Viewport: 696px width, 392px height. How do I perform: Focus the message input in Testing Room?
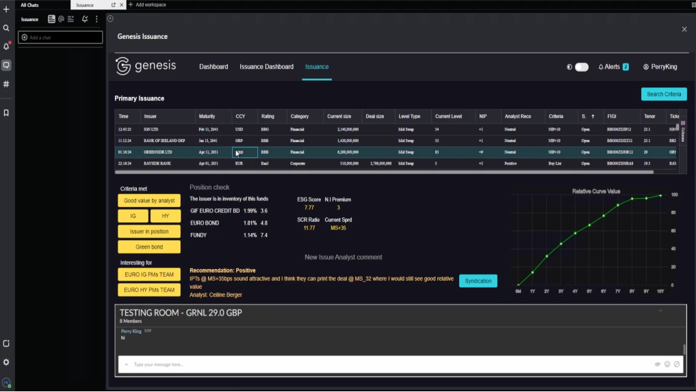[391, 365]
